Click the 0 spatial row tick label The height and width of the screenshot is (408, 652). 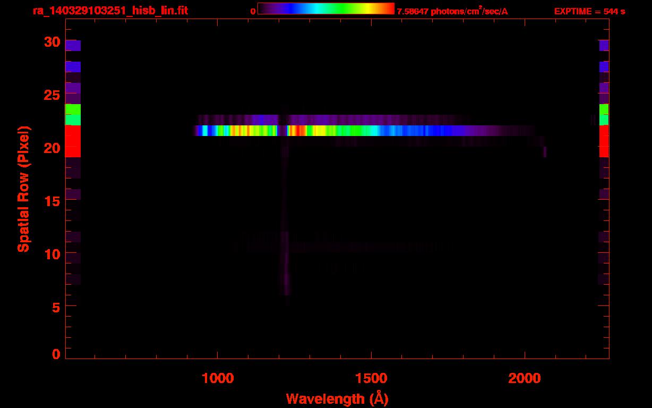coord(56,354)
